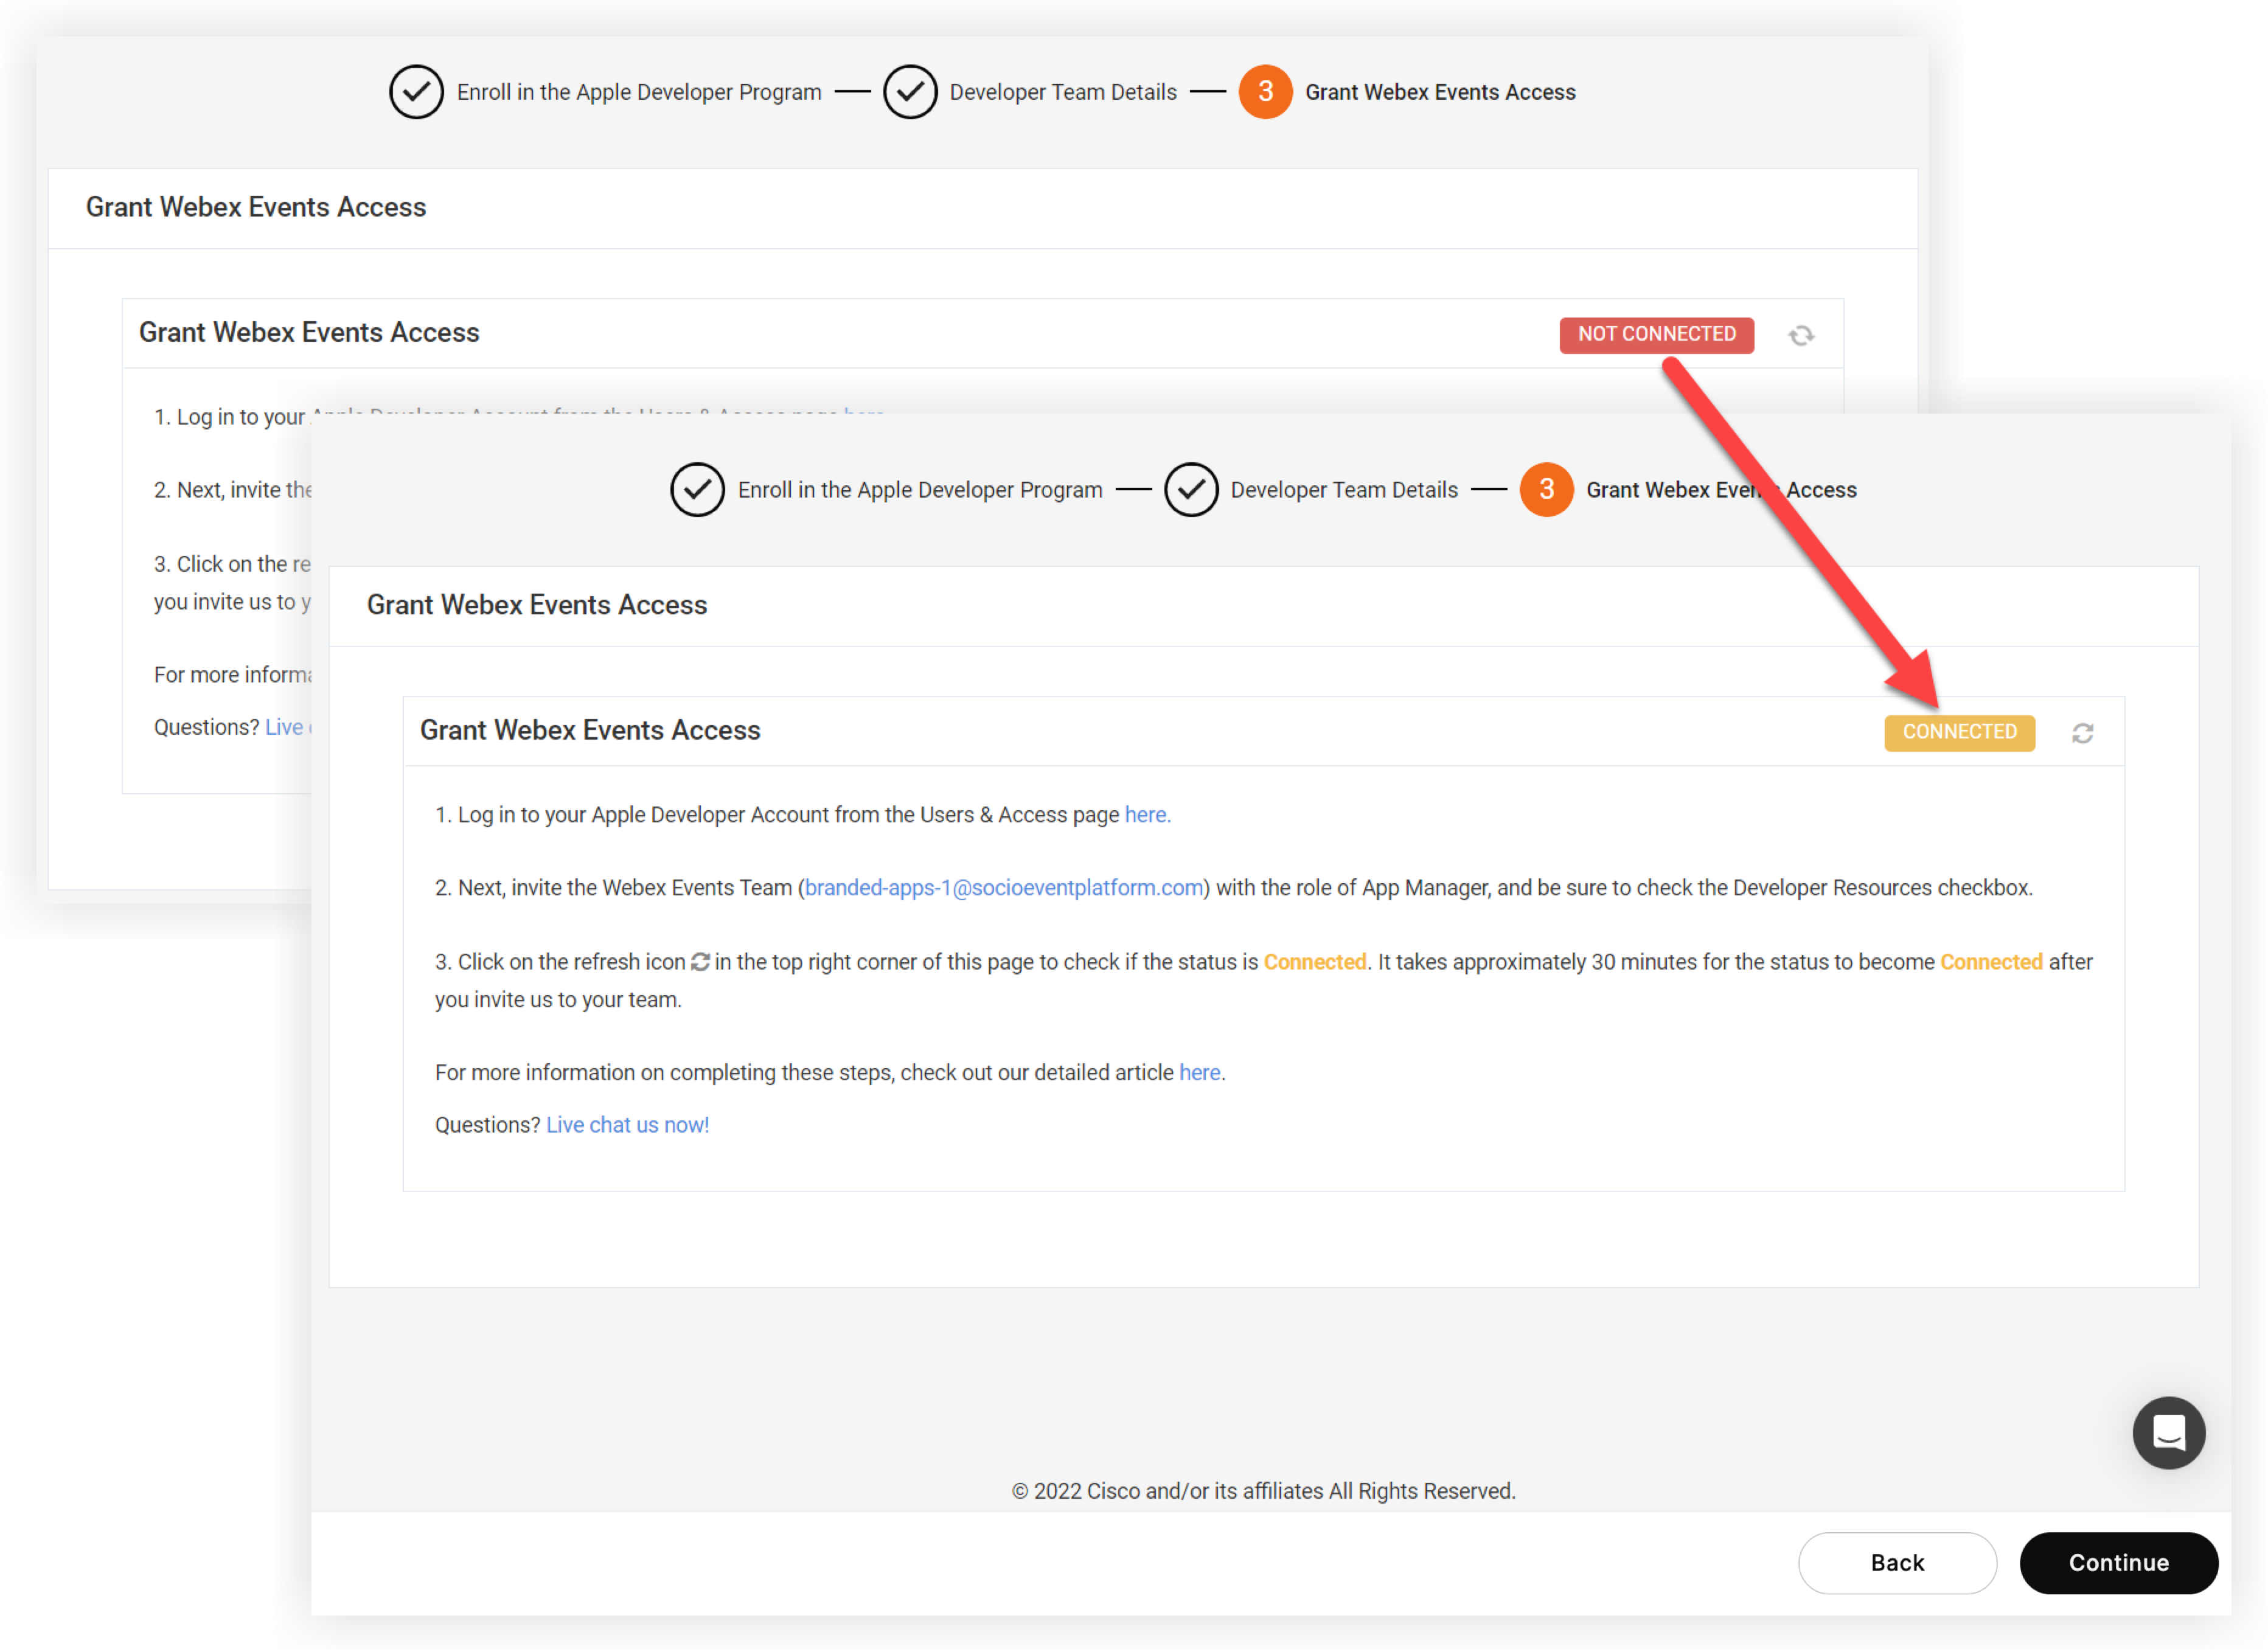This screenshot has width=2268, height=1652.
Task: Click the Back button
Action: click(x=1897, y=1562)
